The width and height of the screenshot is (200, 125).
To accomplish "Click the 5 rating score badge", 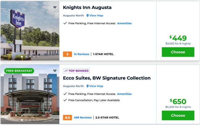I will [67, 54].
